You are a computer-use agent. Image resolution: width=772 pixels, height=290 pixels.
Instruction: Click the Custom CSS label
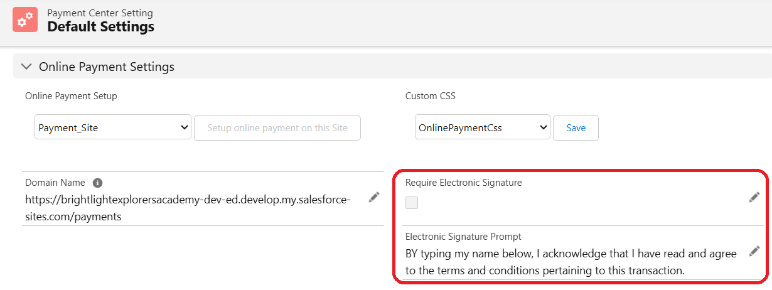pos(431,96)
